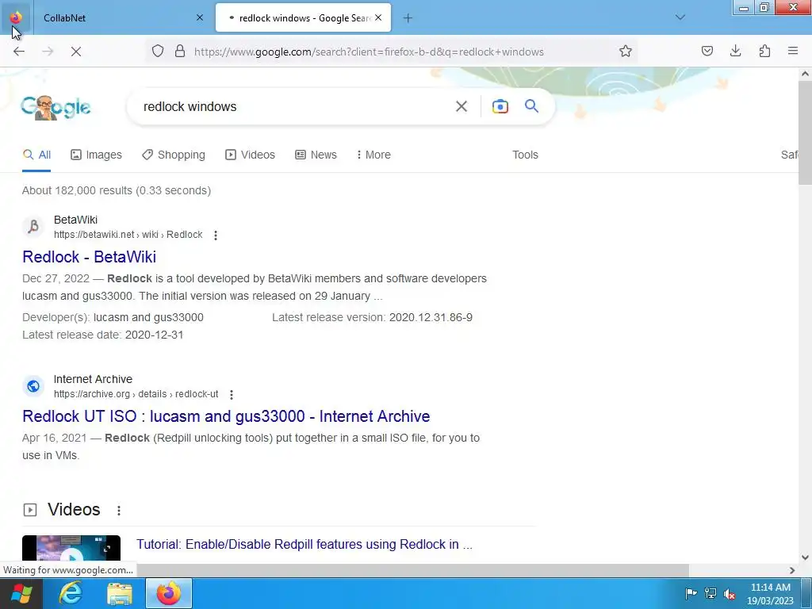Go back to previous page
The height and width of the screenshot is (609, 812).
coord(19,52)
